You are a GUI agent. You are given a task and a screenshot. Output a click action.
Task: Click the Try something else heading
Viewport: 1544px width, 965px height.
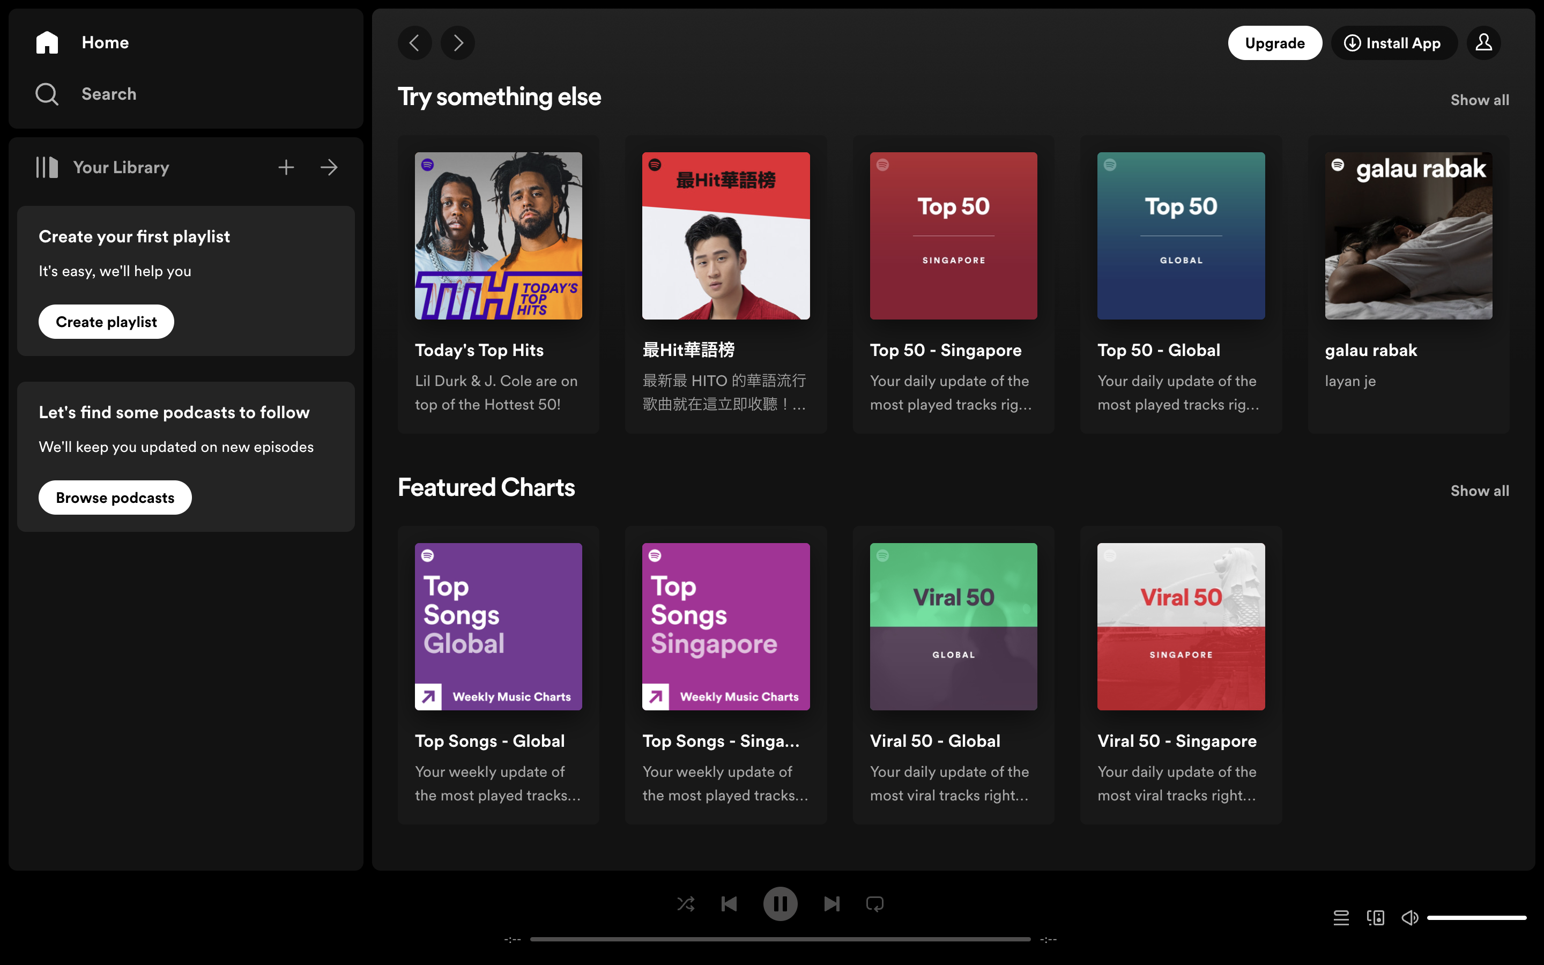499,97
